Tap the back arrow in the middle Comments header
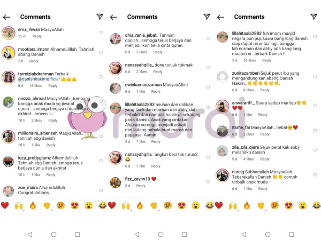The image size is (321, 240). [113, 17]
